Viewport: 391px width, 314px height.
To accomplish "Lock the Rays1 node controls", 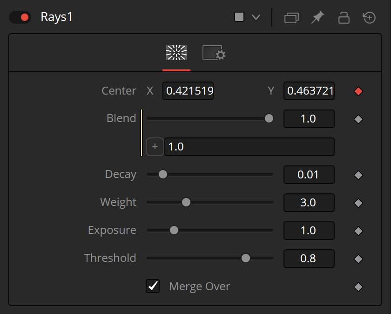I will tap(344, 18).
